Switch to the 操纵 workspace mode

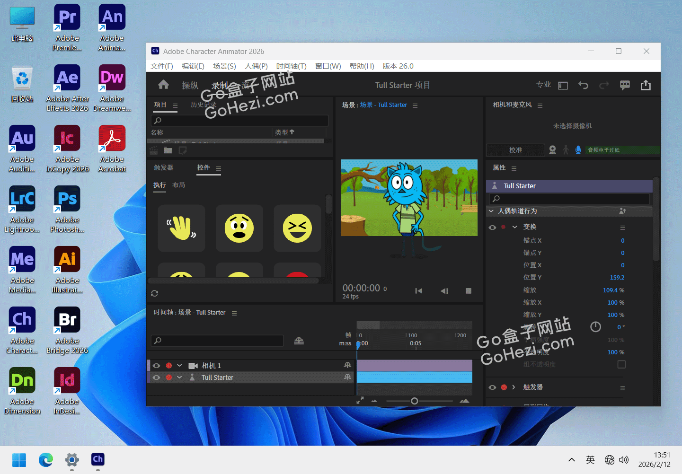coord(190,85)
